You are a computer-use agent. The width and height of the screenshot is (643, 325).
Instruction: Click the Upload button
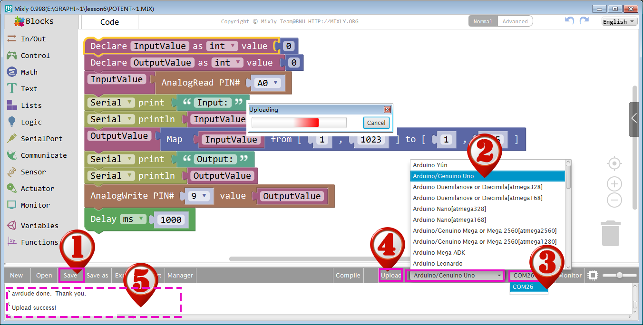pos(391,275)
